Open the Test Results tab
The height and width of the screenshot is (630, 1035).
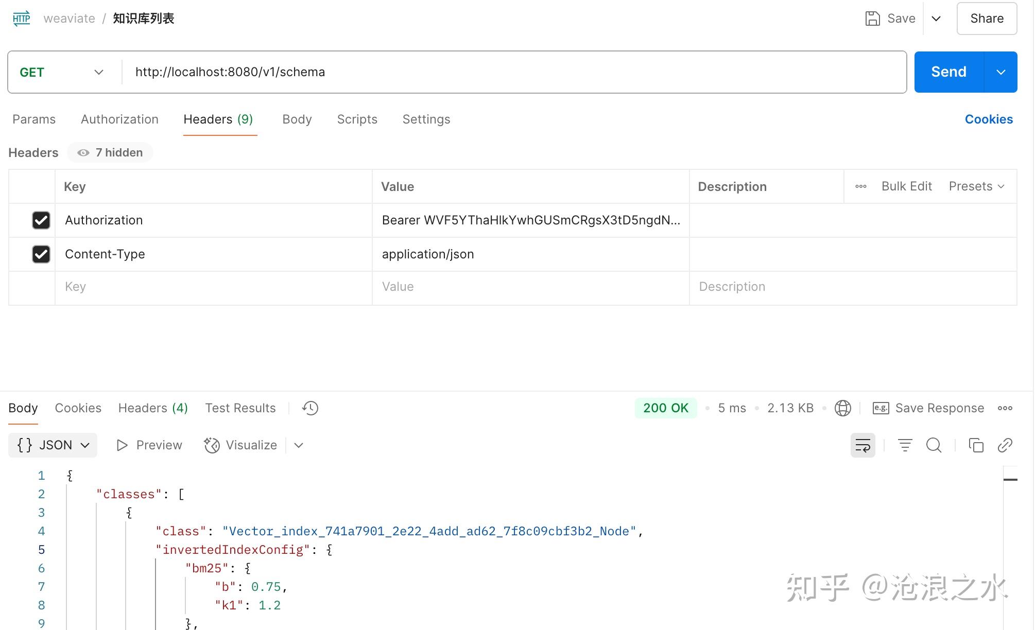(x=240, y=408)
